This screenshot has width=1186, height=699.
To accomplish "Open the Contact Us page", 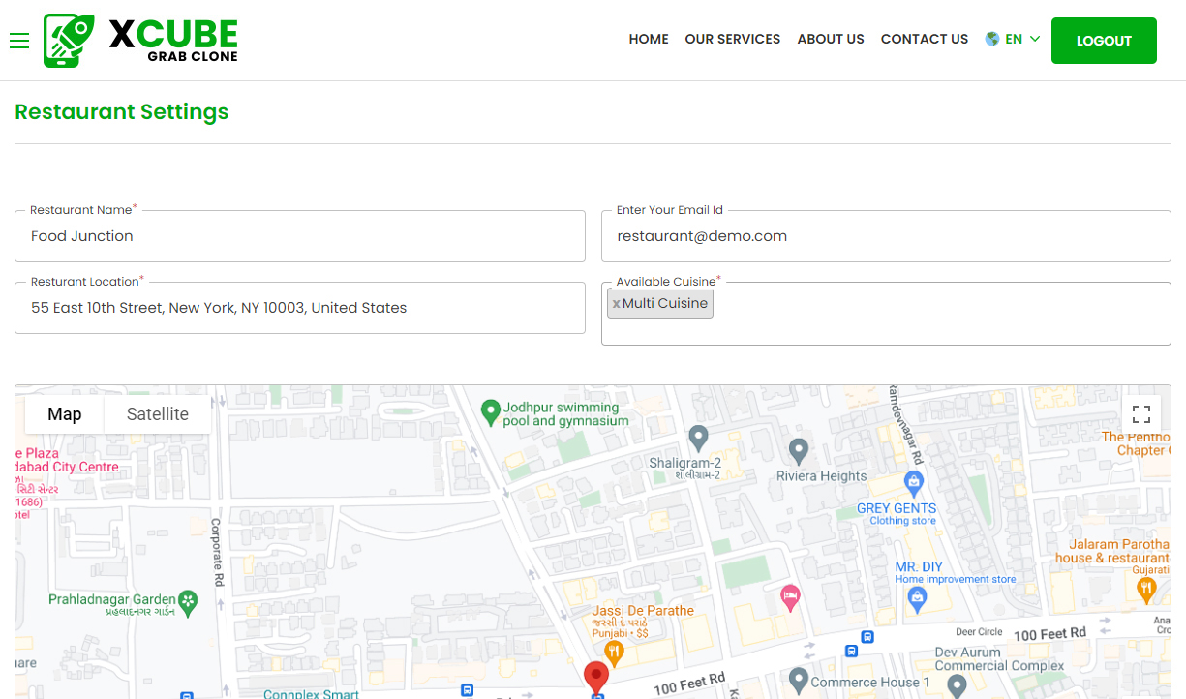I will click(924, 40).
